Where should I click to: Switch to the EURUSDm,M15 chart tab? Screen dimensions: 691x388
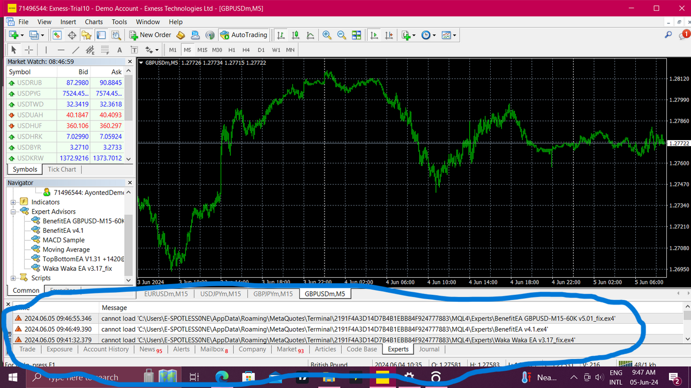click(166, 294)
